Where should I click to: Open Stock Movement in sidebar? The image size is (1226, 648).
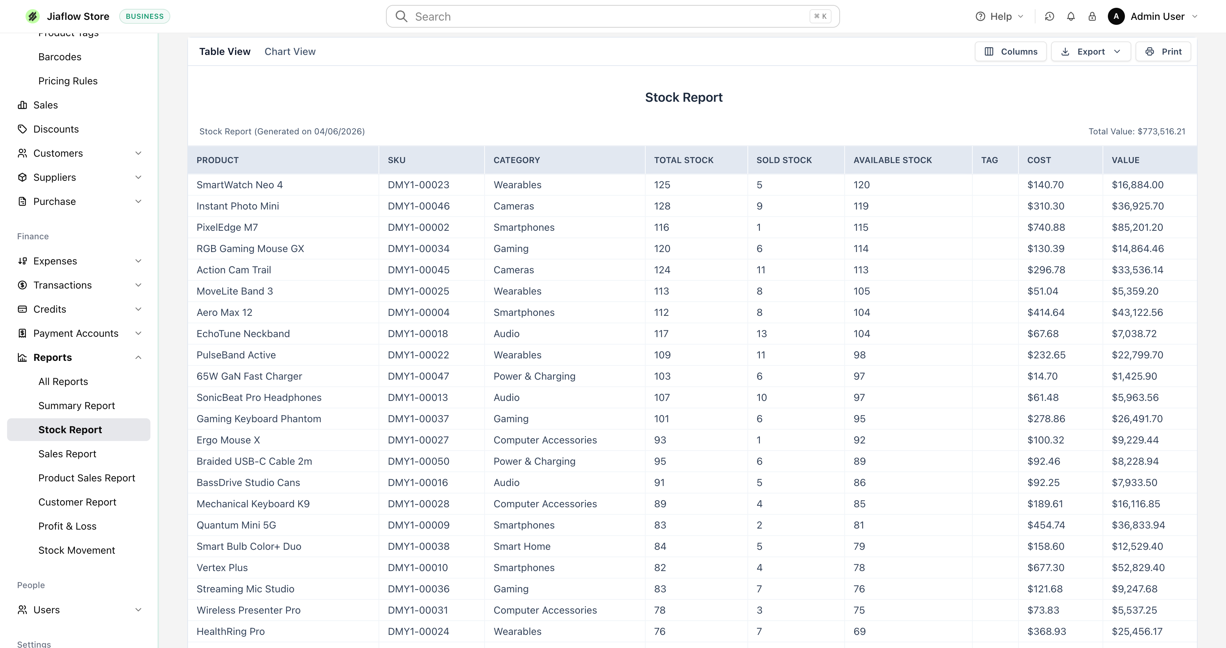(x=77, y=550)
